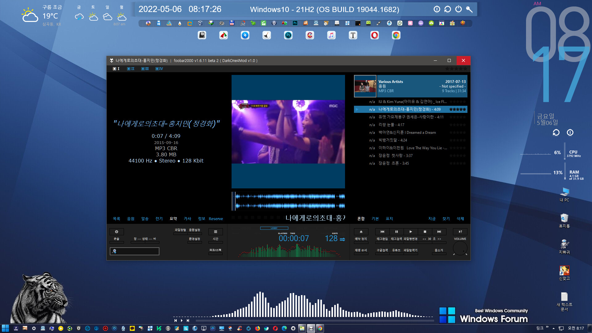Click the 찾기 button
592x333 pixels.
click(446, 219)
